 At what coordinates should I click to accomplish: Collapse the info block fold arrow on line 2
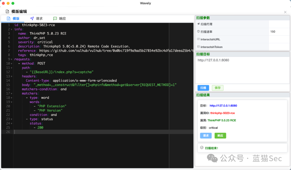12,29
